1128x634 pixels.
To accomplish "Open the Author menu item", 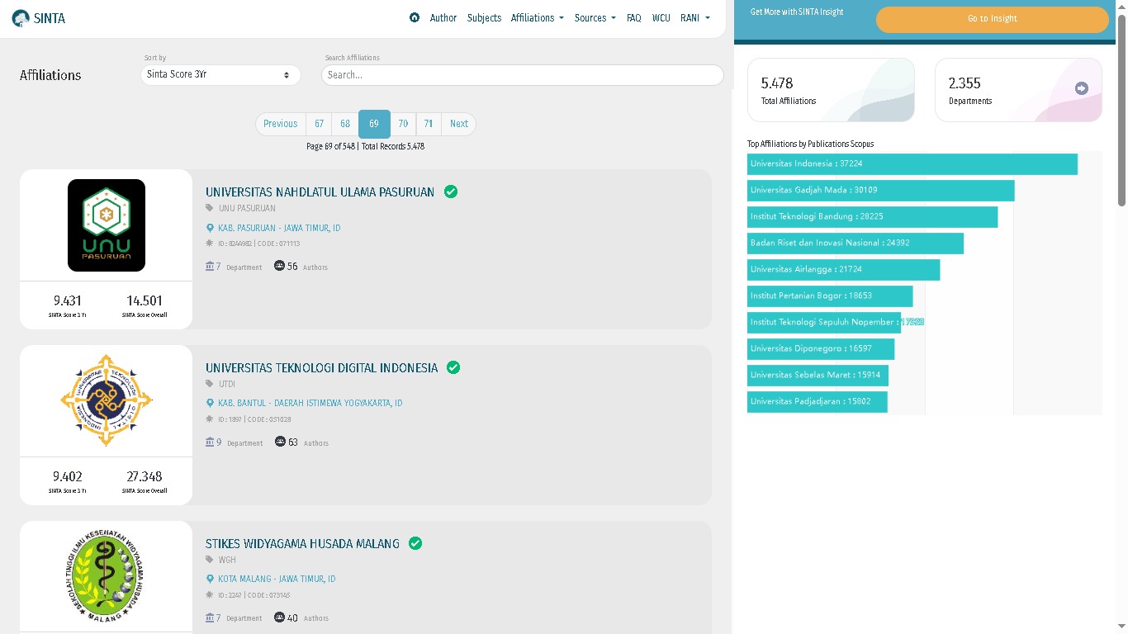I will click(x=443, y=18).
